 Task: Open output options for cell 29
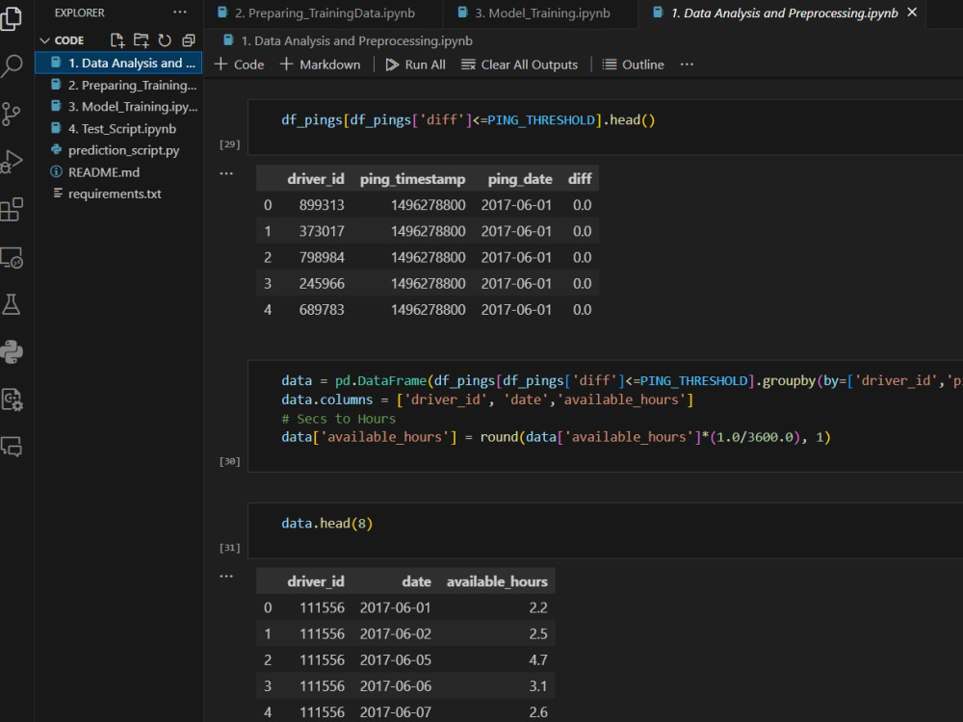pyautogui.click(x=226, y=172)
